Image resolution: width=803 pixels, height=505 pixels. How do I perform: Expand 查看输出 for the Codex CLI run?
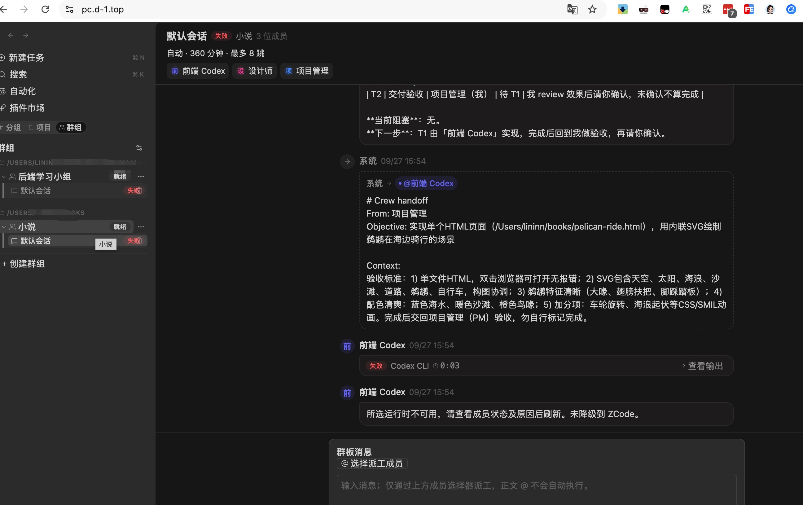coord(702,366)
